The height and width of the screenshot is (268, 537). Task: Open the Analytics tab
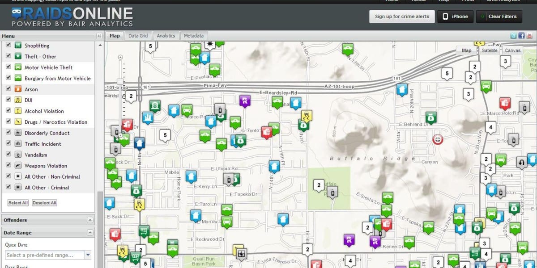(166, 36)
